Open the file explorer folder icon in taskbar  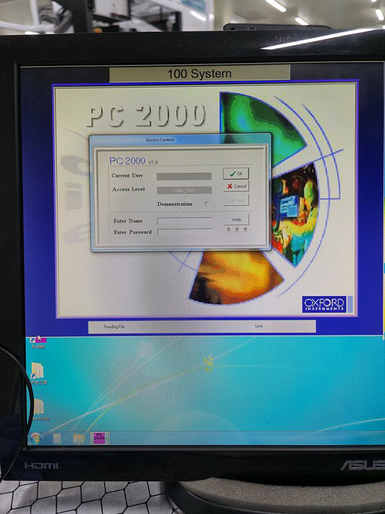tap(78, 439)
